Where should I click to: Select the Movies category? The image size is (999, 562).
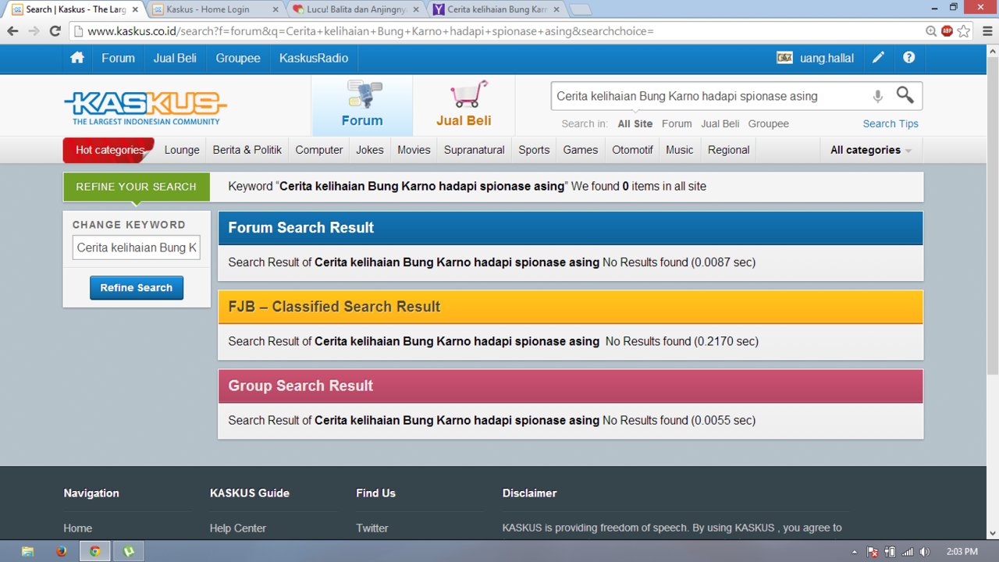click(x=414, y=150)
